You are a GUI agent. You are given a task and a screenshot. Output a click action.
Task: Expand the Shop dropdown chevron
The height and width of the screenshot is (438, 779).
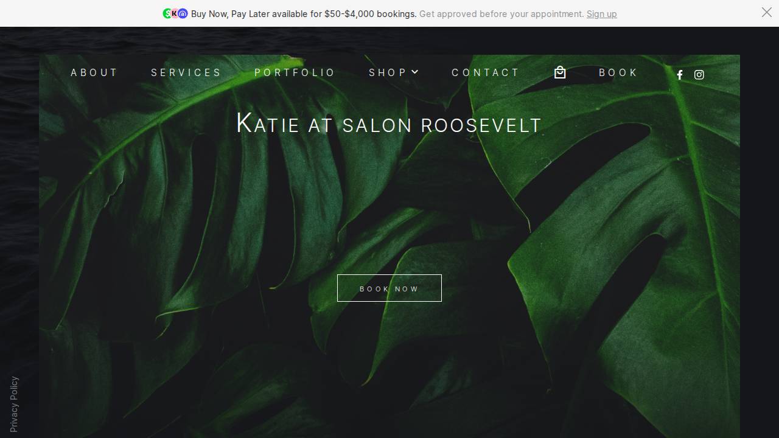pyautogui.click(x=415, y=72)
